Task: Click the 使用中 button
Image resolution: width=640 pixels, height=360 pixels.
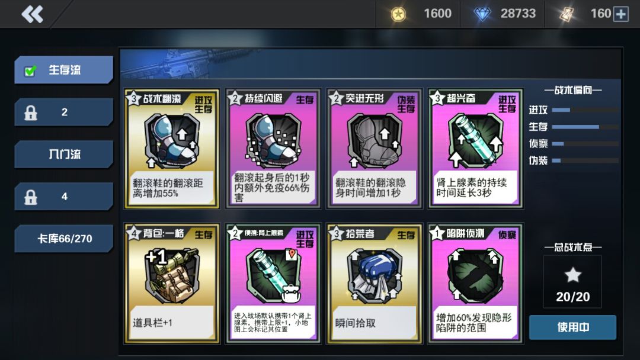Action: click(572, 327)
